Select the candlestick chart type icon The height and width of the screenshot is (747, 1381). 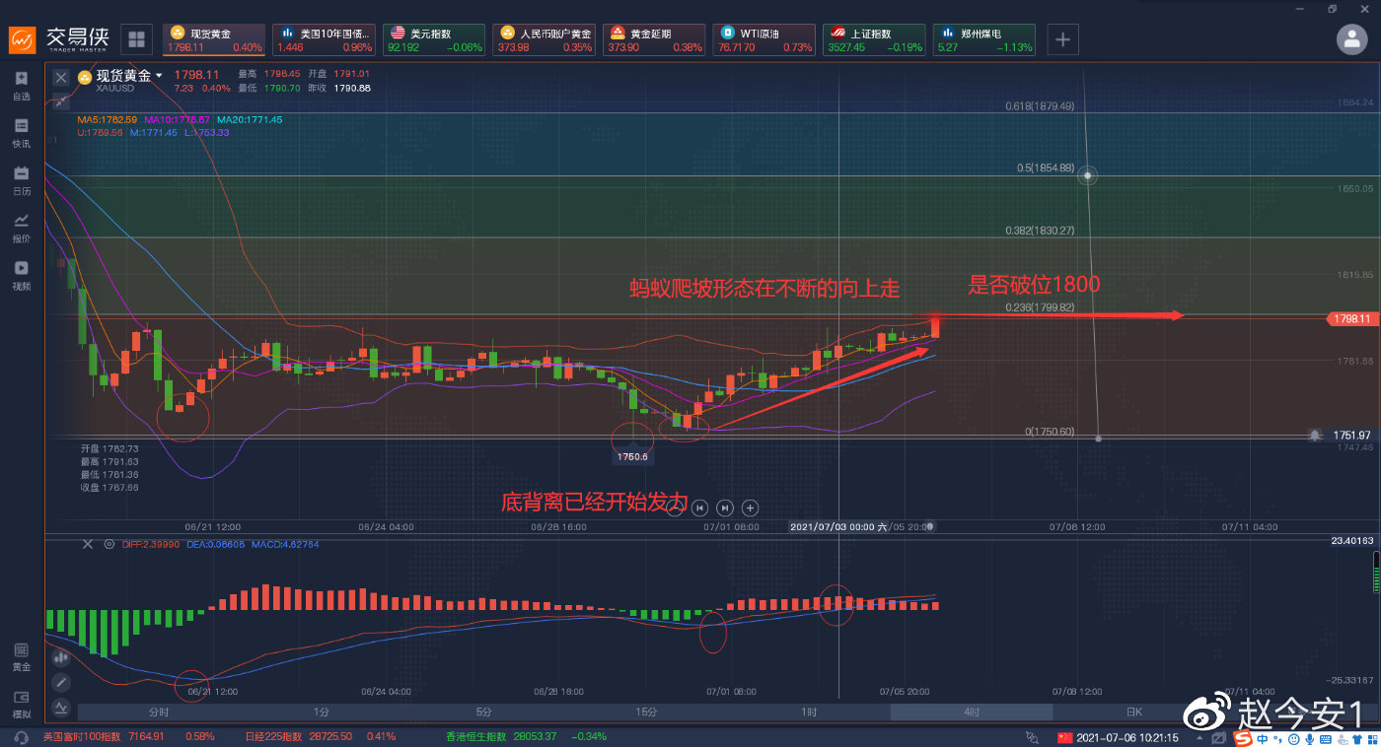tap(61, 655)
